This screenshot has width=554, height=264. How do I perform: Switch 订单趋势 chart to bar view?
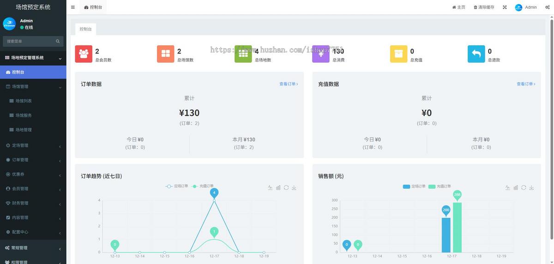coord(278,187)
